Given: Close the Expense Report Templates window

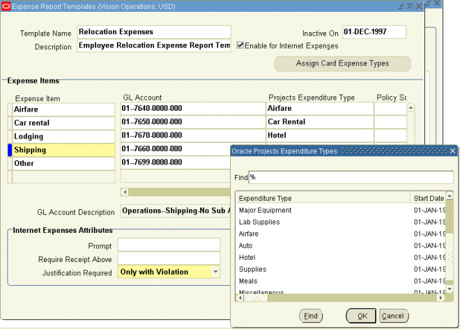Looking at the screenshot, I should 419,6.
